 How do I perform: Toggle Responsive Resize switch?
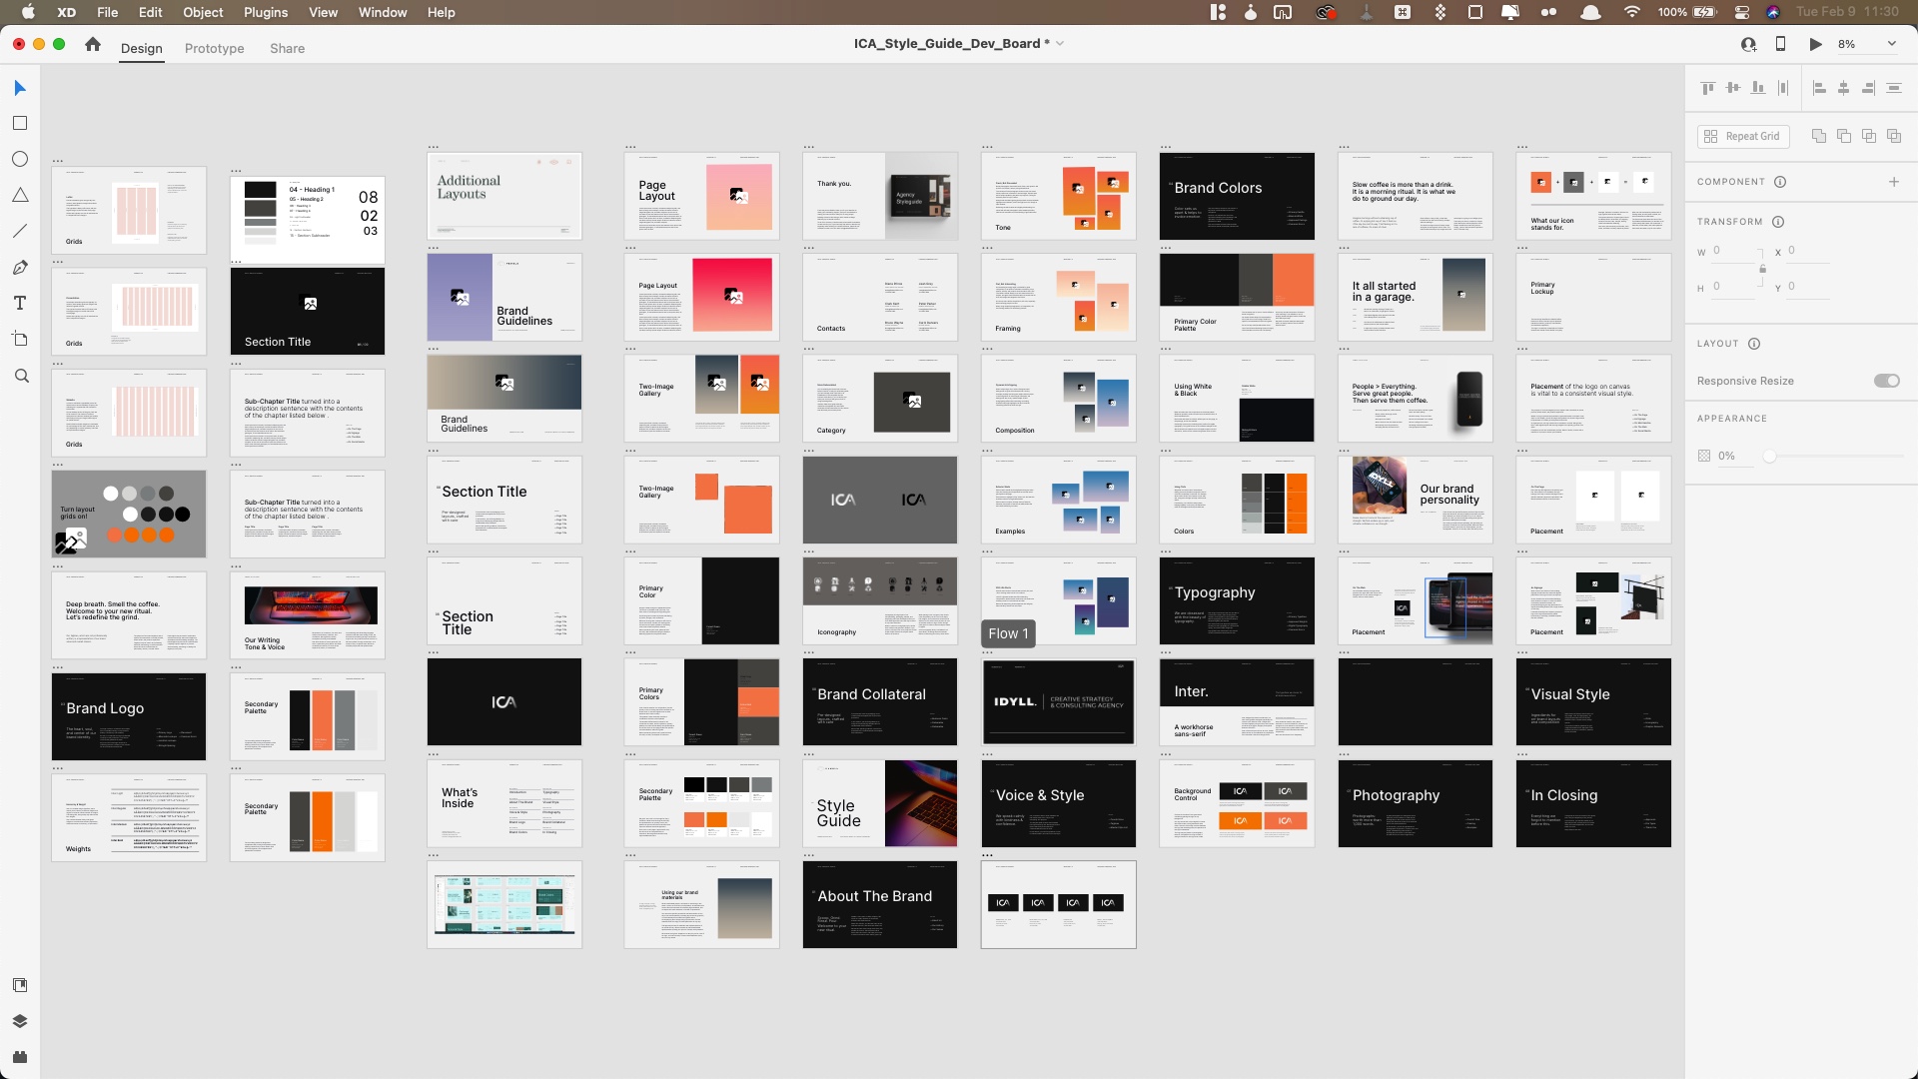click(1886, 381)
